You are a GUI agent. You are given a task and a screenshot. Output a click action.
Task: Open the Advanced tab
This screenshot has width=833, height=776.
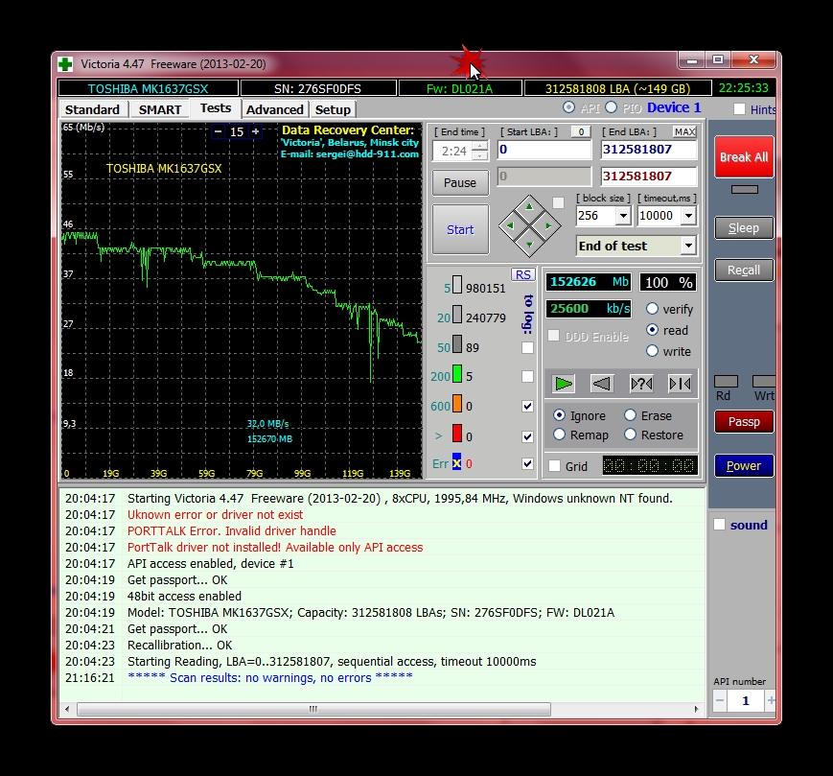(x=274, y=109)
